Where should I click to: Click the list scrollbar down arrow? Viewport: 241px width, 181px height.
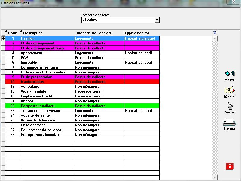pos(214,177)
